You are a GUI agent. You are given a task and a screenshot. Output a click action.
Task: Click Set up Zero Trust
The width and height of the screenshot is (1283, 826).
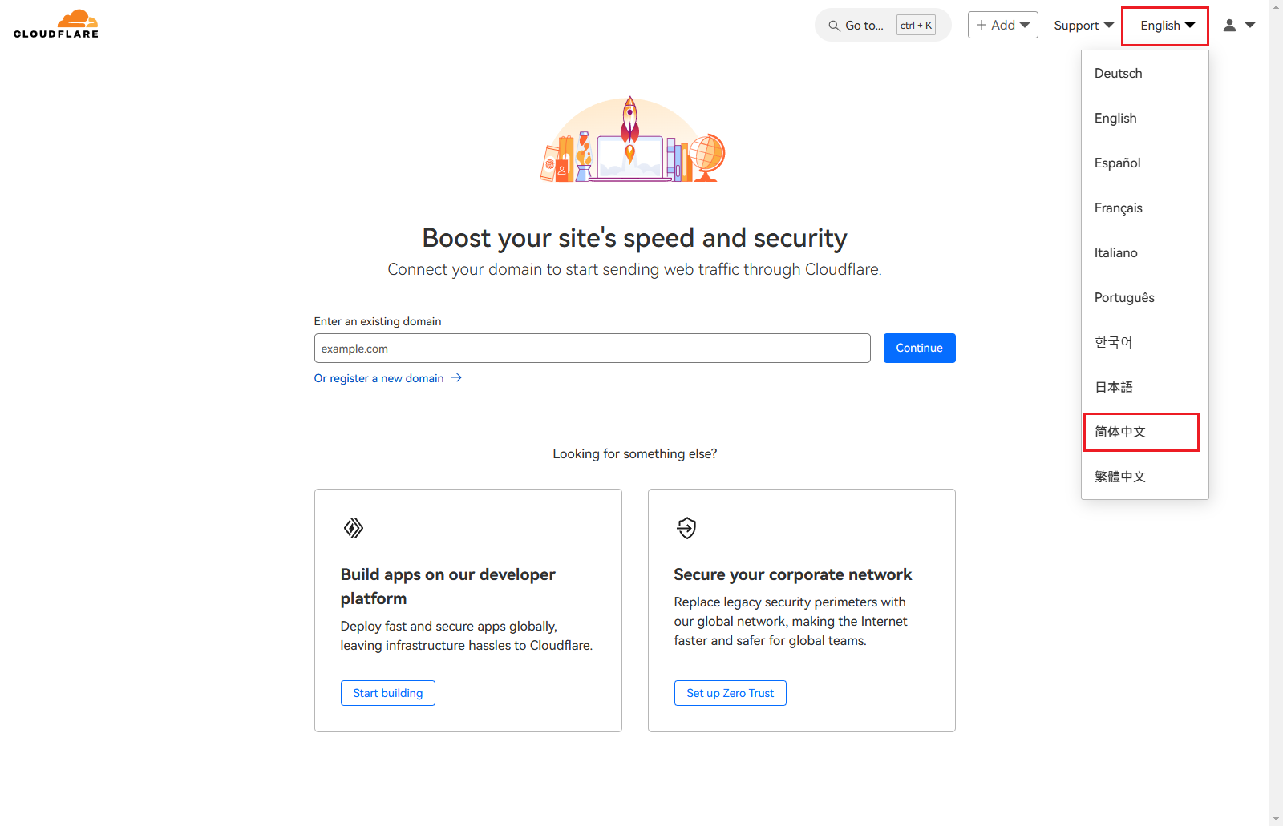tap(730, 692)
